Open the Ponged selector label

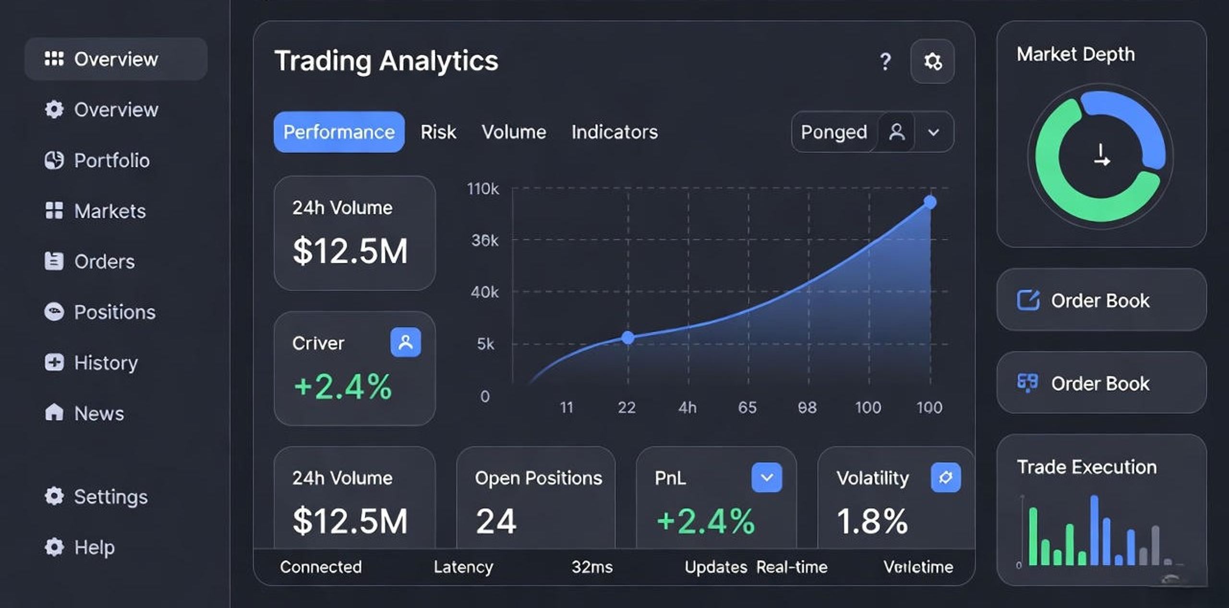pyautogui.click(x=834, y=132)
